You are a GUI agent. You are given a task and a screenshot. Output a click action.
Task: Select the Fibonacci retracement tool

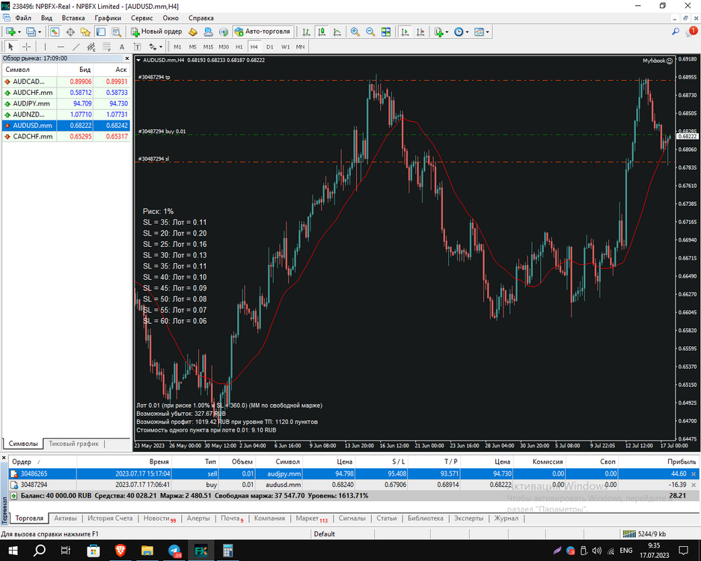[106, 46]
